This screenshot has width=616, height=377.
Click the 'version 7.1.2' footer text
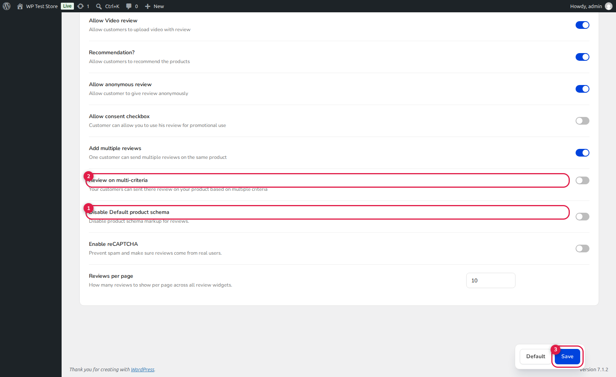tap(594, 370)
